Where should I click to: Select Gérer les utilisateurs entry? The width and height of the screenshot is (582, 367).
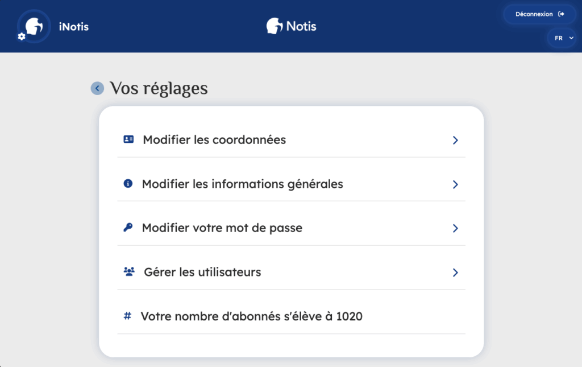pos(202,272)
